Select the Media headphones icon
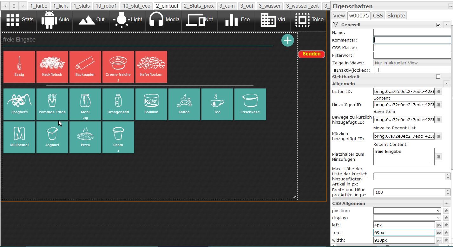 (x=156, y=20)
